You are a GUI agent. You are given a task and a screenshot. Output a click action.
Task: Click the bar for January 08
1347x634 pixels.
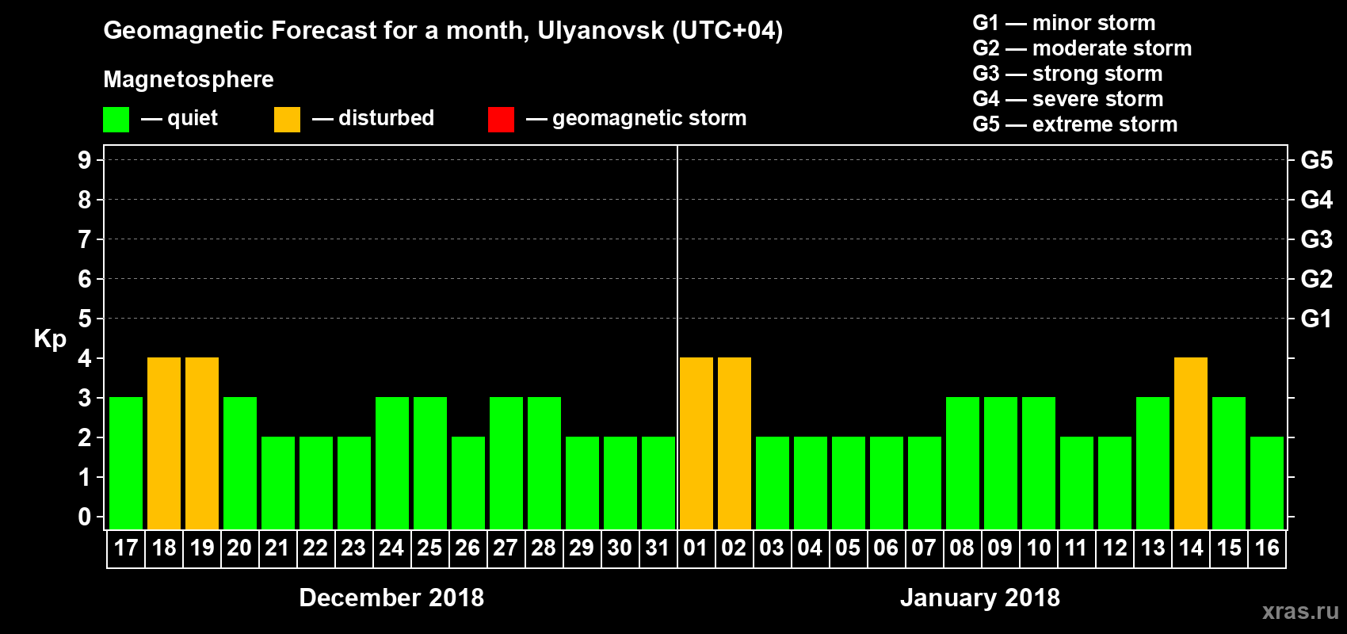[963, 463]
